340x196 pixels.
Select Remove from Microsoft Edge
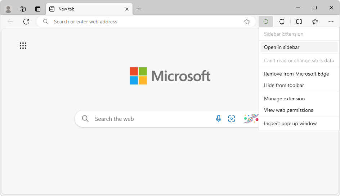299,74
